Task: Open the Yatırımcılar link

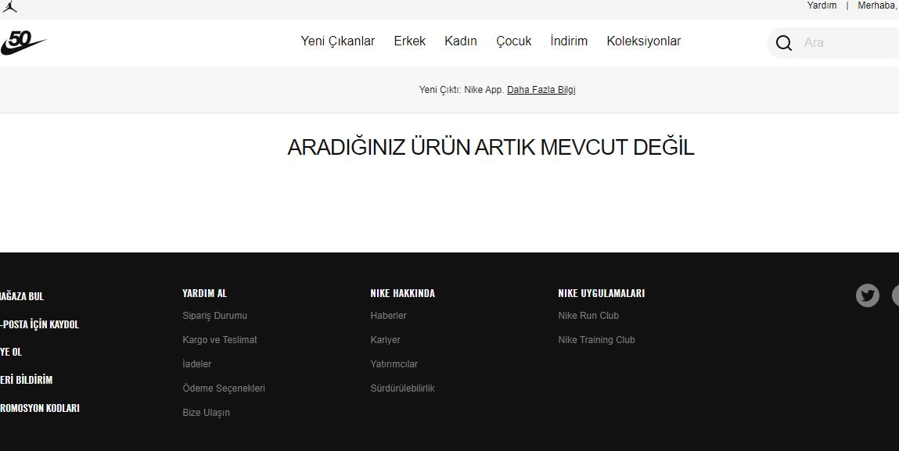Action: (x=394, y=364)
